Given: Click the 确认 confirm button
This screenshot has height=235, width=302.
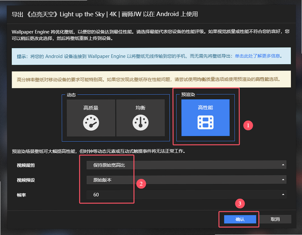Looking at the screenshot, I should pyautogui.click(x=240, y=219).
